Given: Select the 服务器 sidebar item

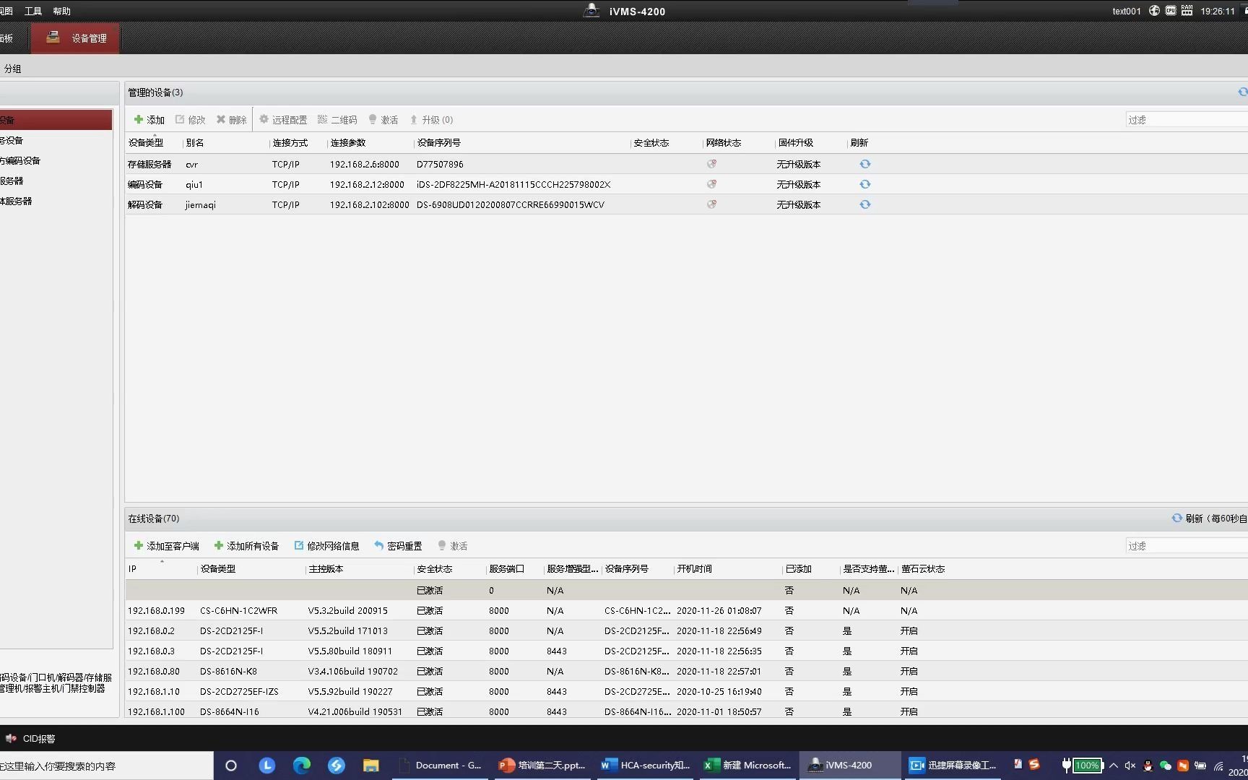Looking at the screenshot, I should [x=56, y=181].
